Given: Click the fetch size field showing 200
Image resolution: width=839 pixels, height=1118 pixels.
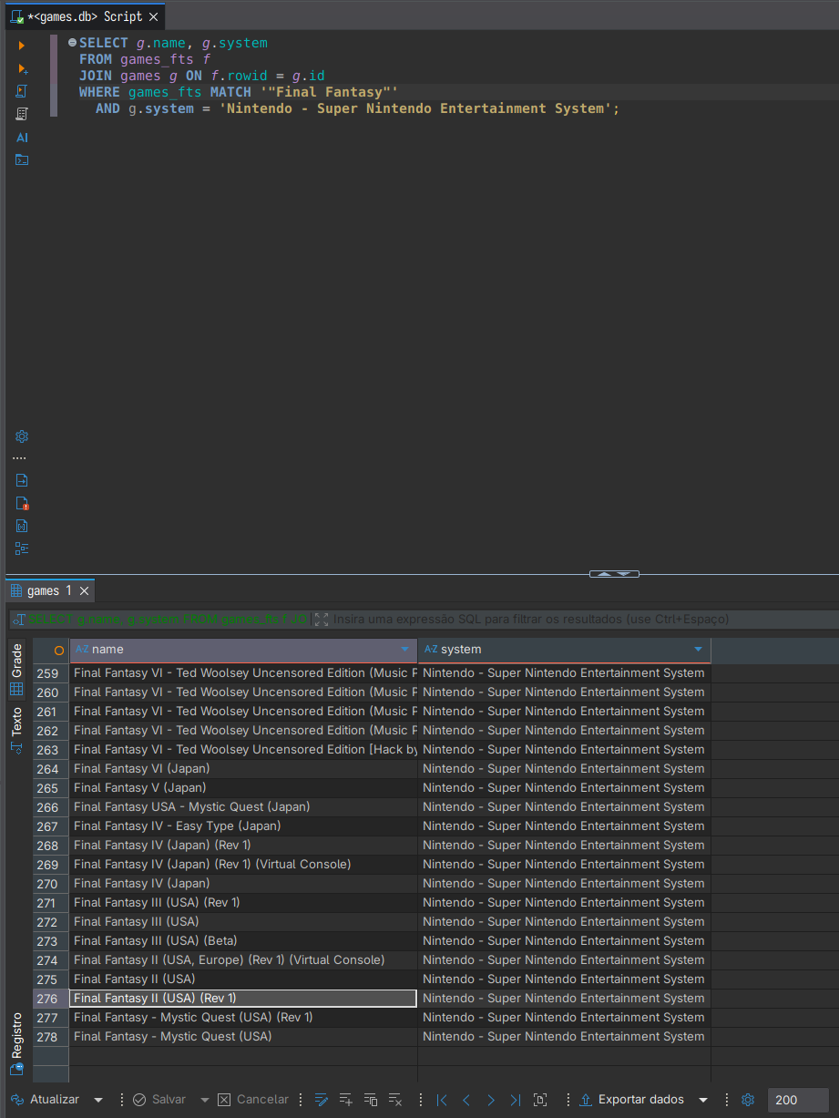Looking at the screenshot, I should [798, 1100].
